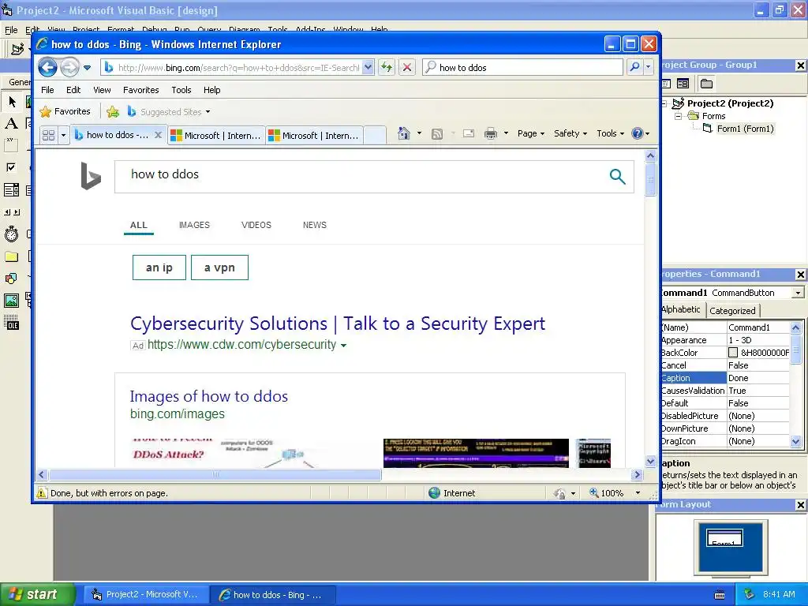Viewport: 808px width, 606px height.
Task: Select the Pointer tool in VB toolbox
Action: click(x=12, y=102)
